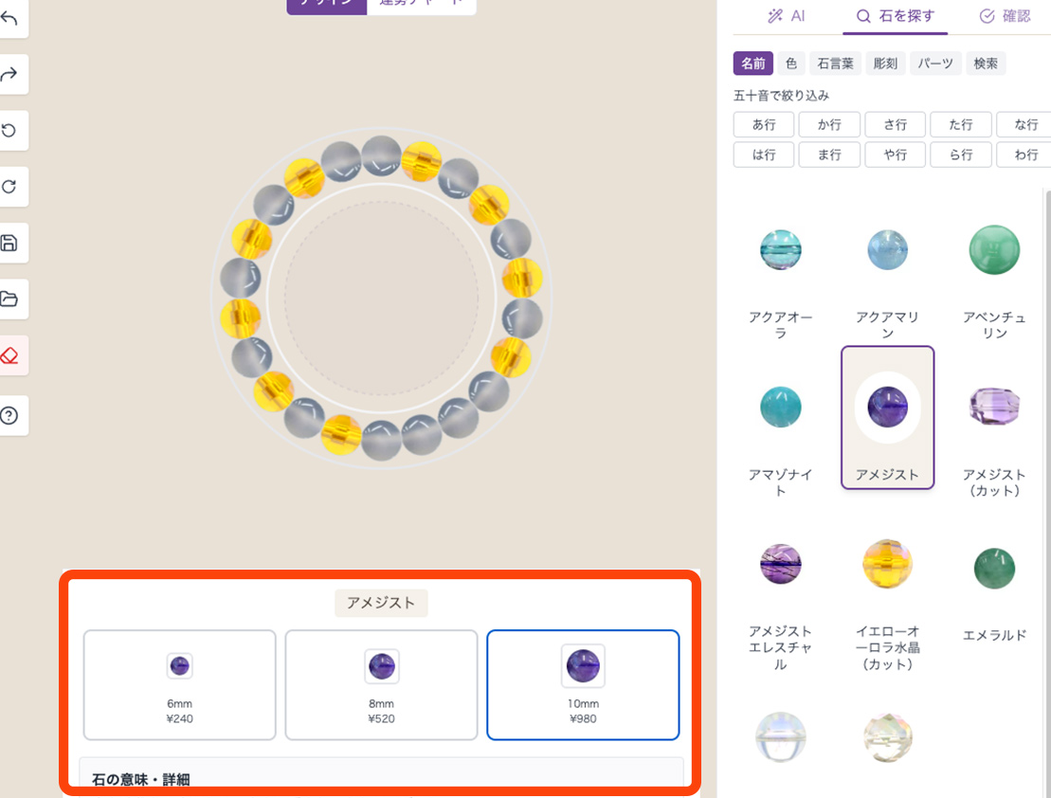Switch to the AI tab
This screenshot has height=798, width=1051.
tap(787, 16)
